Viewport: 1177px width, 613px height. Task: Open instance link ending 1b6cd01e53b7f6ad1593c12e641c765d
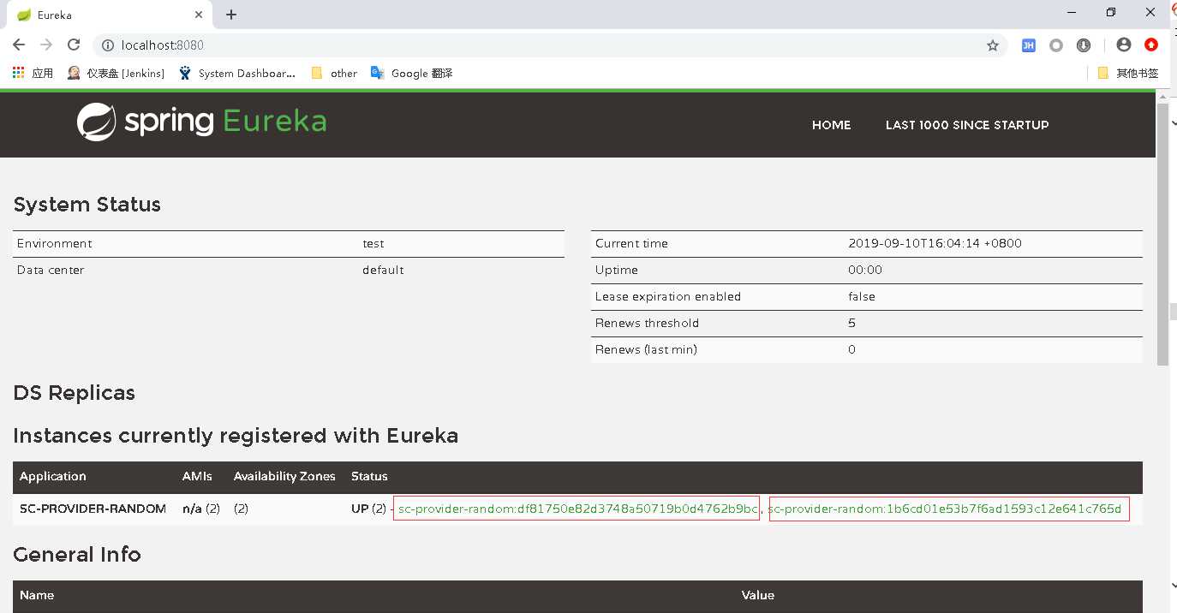pyautogui.click(x=944, y=509)
